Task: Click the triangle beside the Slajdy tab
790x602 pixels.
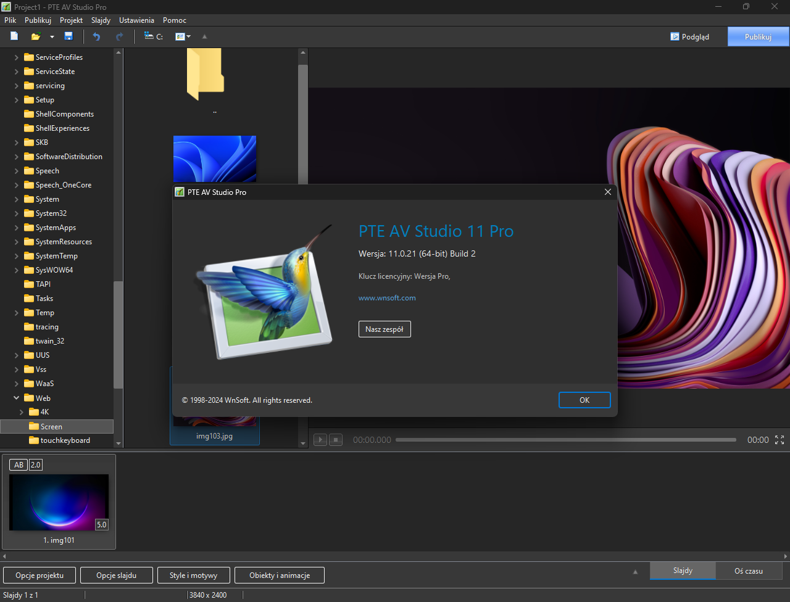Action: tap(636, 572)
